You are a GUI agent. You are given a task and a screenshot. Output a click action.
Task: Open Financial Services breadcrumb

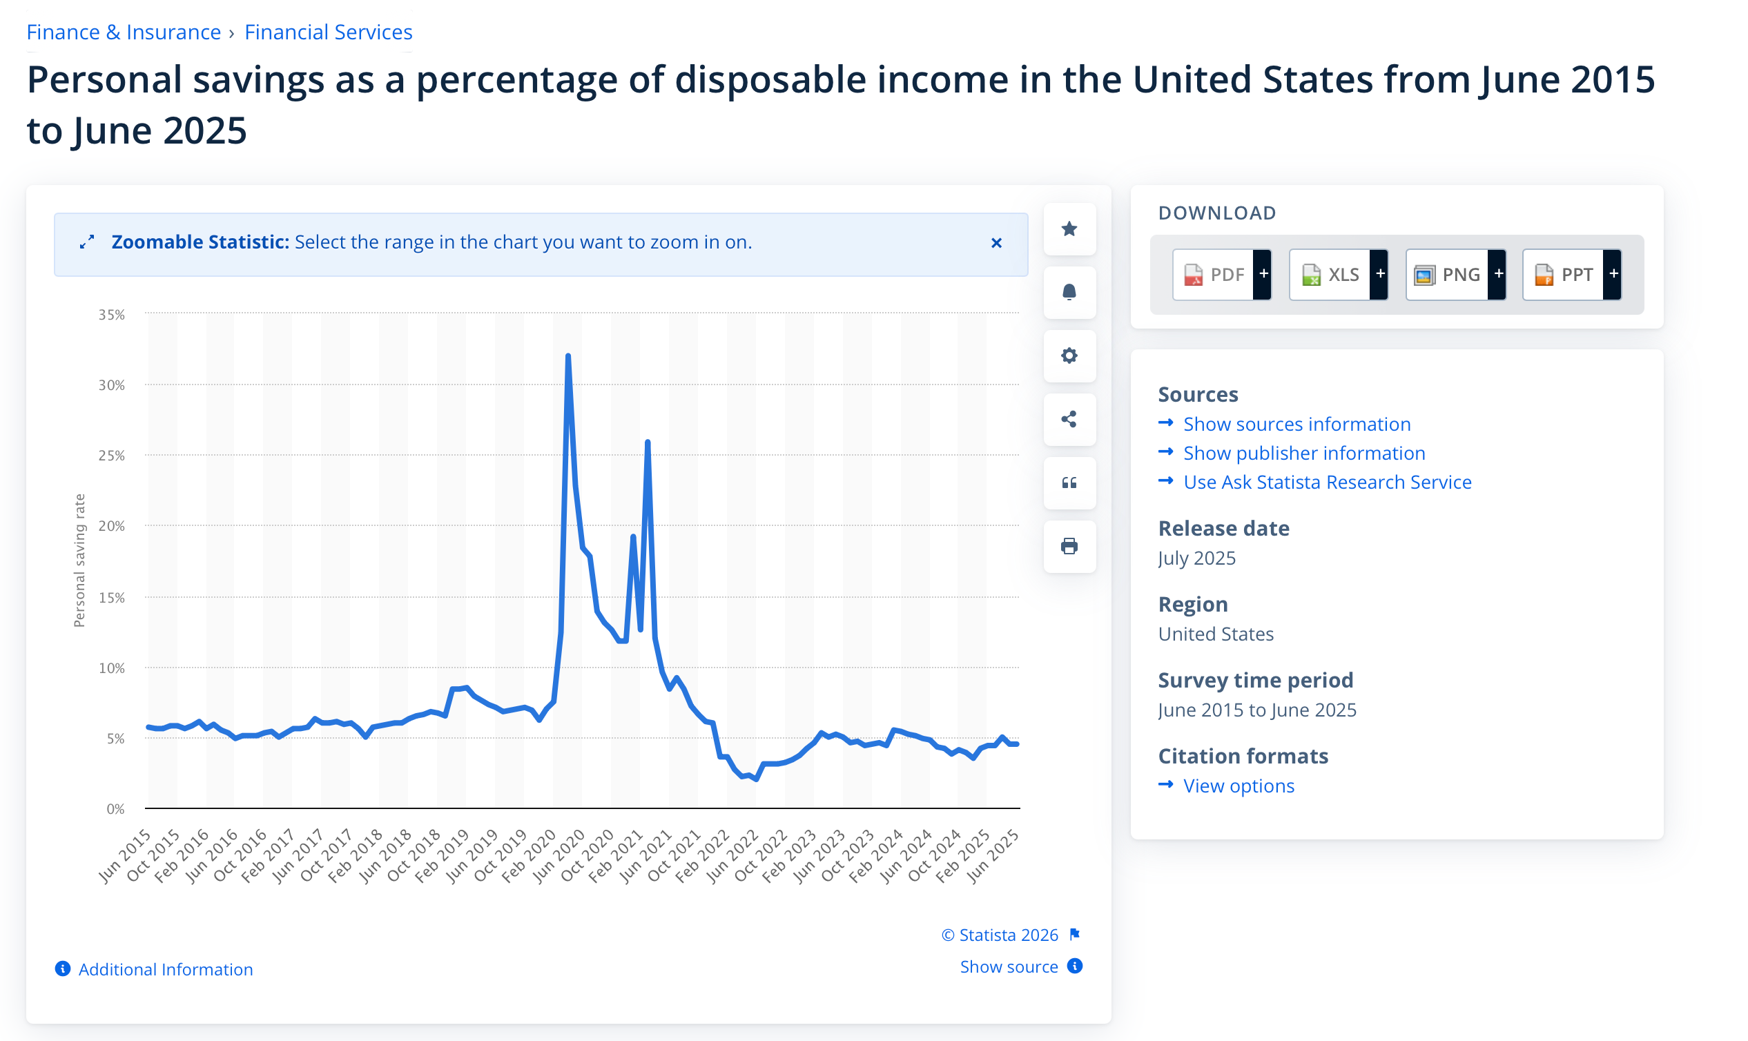click(x=329, y=32)
